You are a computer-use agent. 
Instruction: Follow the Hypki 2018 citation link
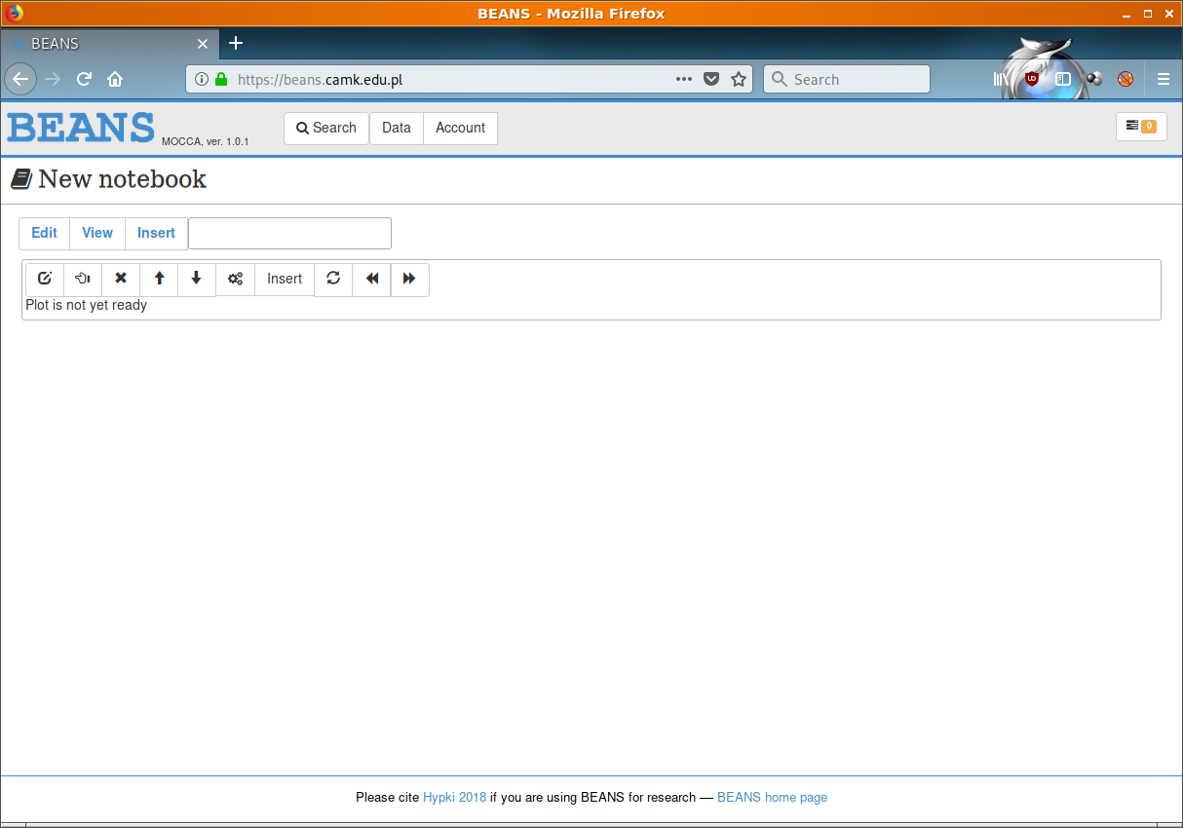454,797
